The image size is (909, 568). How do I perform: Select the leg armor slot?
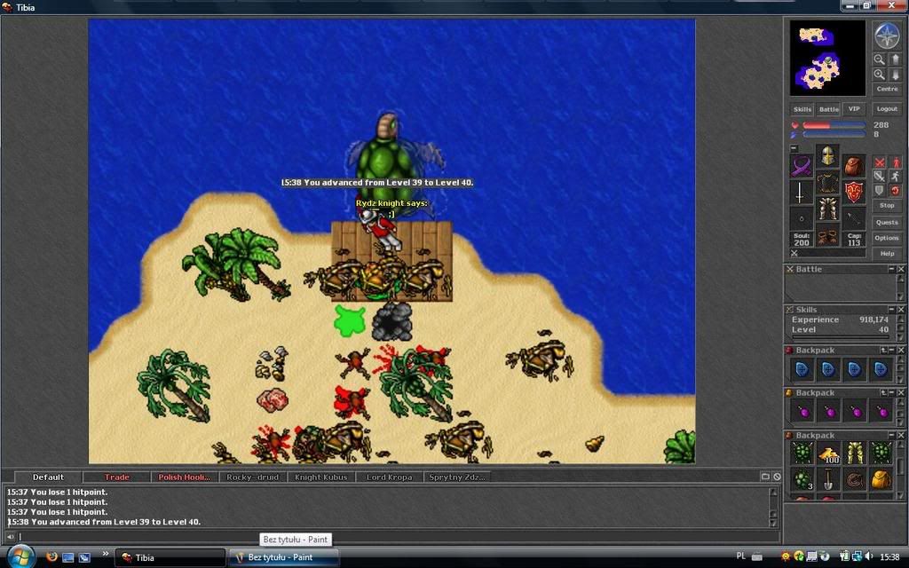pos(828,209)
